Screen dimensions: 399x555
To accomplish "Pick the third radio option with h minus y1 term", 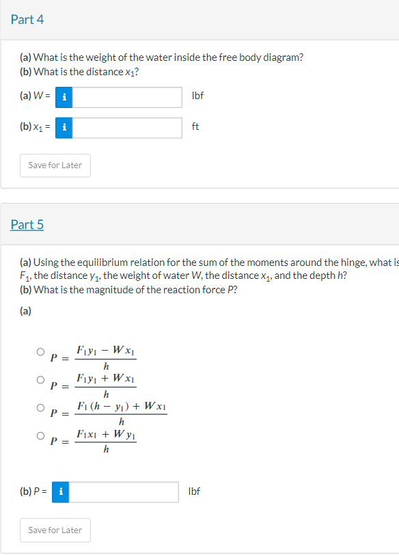I will click(x=40, y=408).
